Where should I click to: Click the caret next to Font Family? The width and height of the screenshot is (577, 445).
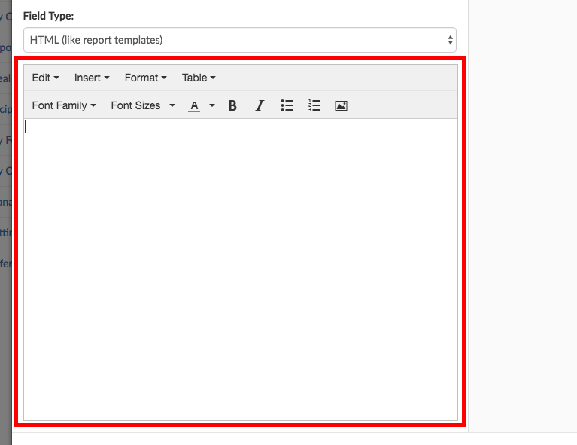[93, 106]
